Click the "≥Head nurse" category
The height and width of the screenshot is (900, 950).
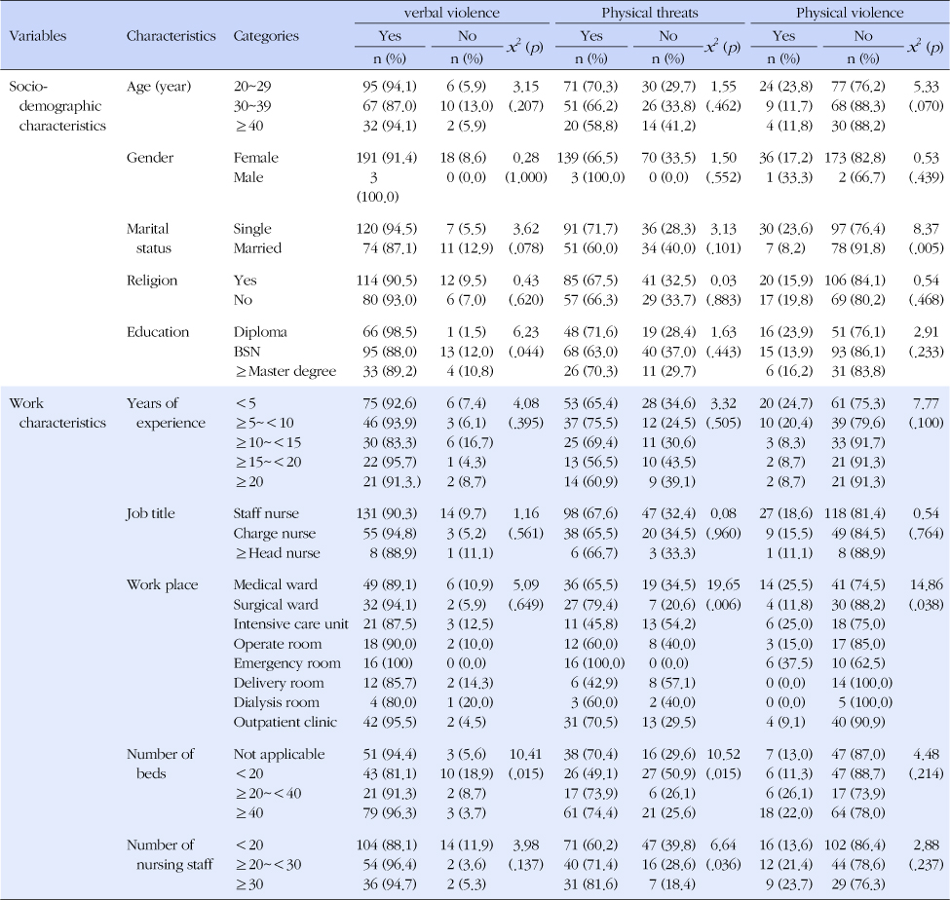click(277, 553)
